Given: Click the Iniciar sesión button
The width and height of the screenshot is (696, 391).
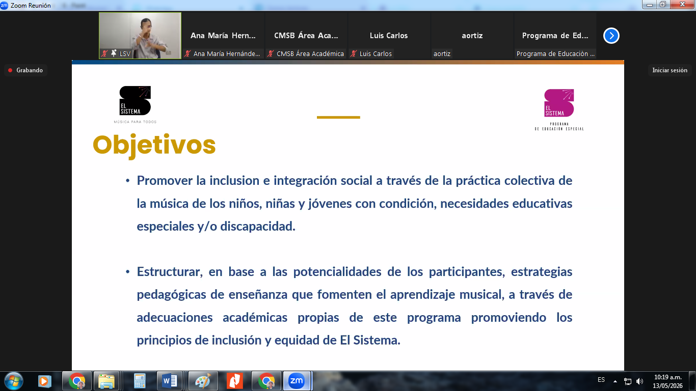Looking at the screenshot, I should coord(670,70).
